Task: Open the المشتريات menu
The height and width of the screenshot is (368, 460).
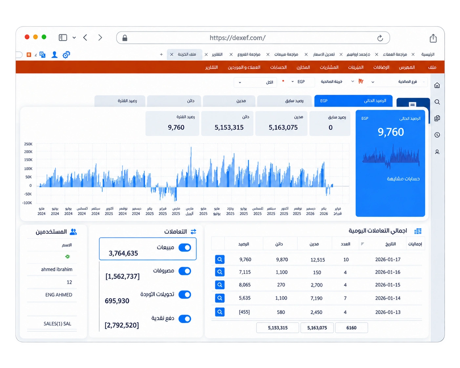Action: click(x=329, y=67)
